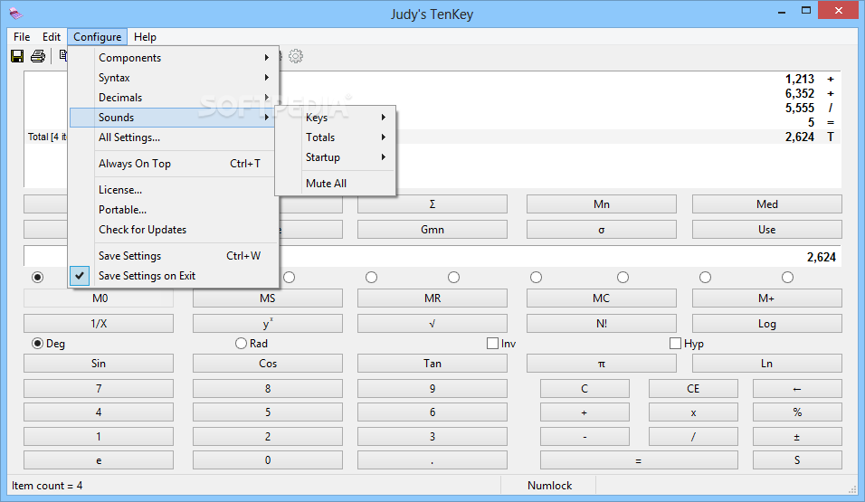Image resolution: width=865 pixels, height=502 pixels.
Task: Choose the Save Settings menu entry
Action: tap(174, 256)
